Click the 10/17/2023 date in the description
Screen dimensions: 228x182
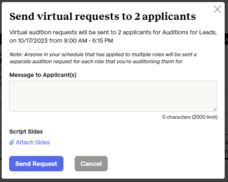pyautogui.click(x=33, y=41)
